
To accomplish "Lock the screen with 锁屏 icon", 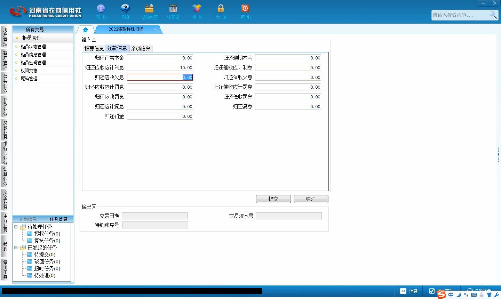I will click(221, 11).
